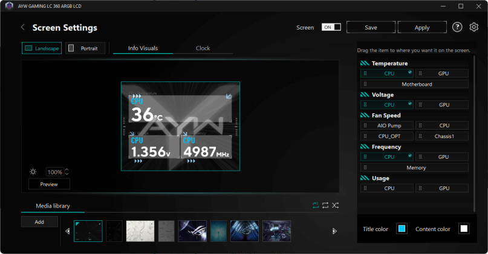Viewport: 488px width, 254px height.
Task: Click the sensor list vertical scrollbar
Action: pos(474,133)
